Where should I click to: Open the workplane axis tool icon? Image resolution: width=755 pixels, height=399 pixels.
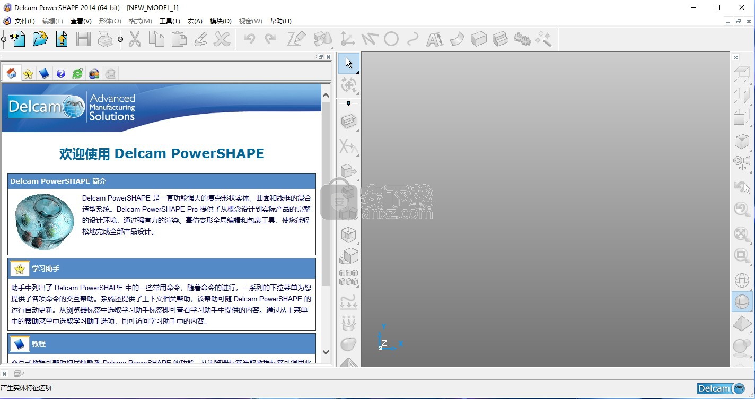[347, 39]
